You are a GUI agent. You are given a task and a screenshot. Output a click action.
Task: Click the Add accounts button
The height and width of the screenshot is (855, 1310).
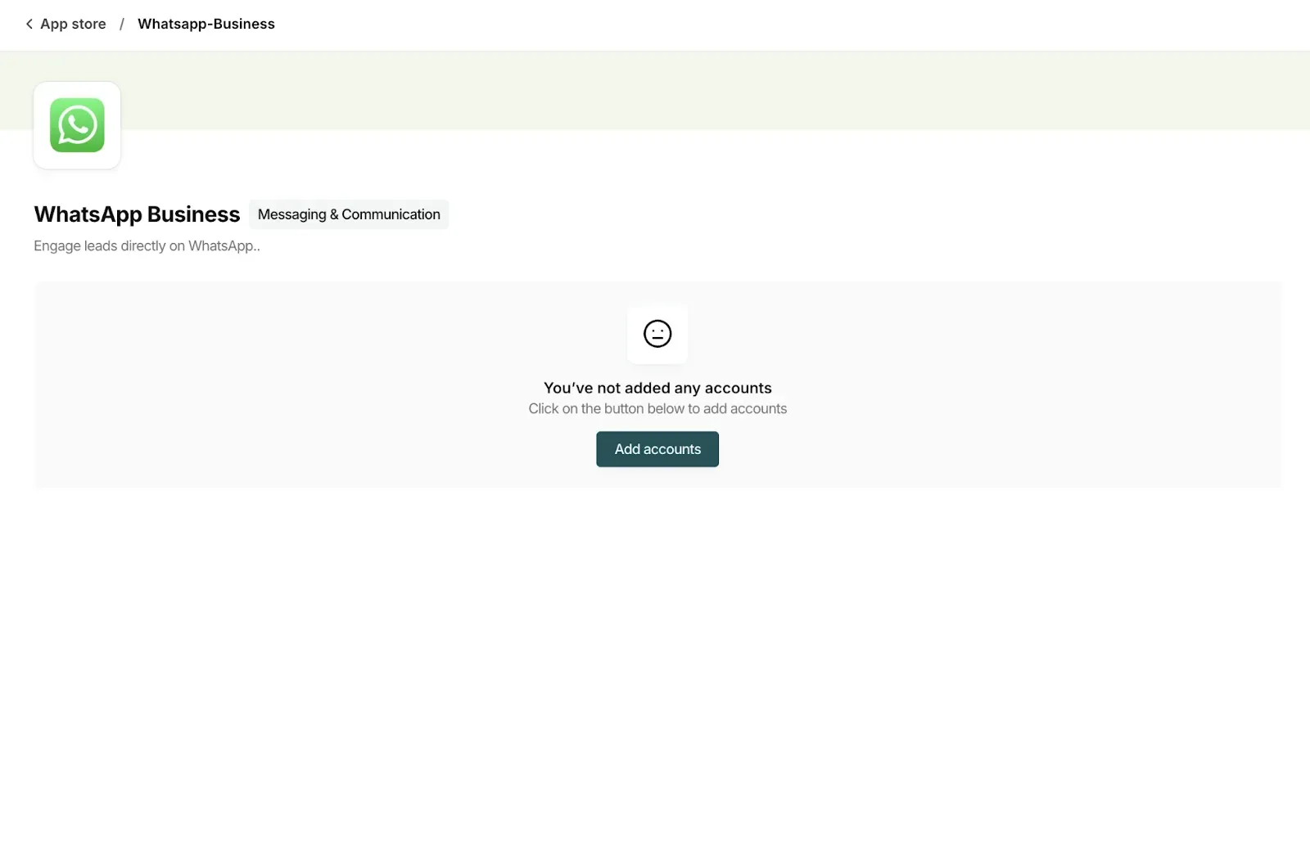(657, 448)
